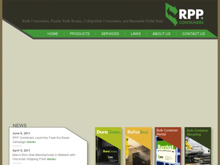
Task: Read more on Macro Bins Midwest news
Action: tap(51, 159)
